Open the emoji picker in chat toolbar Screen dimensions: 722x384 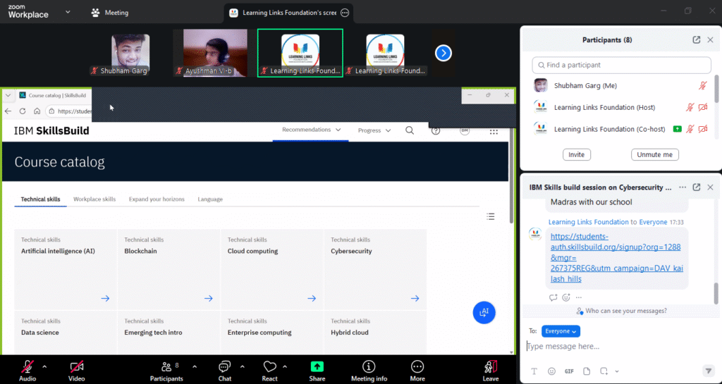[x=551, y=371]
